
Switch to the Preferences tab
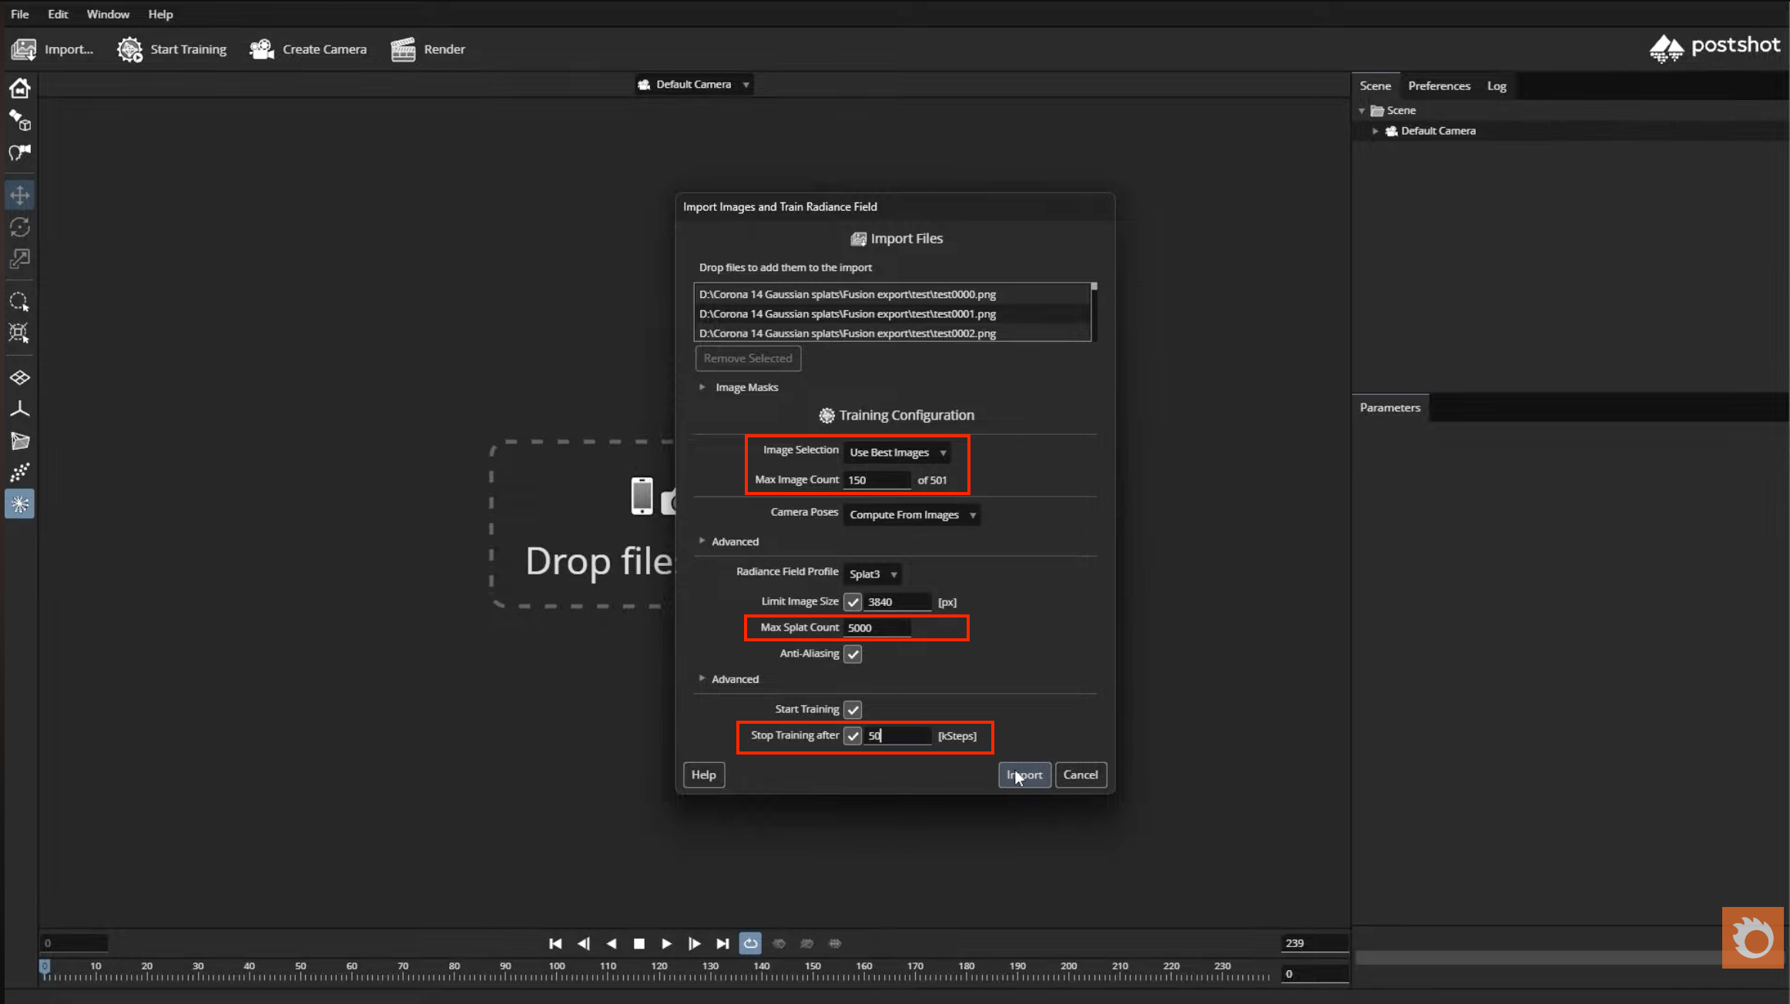tap(1439, 85)
